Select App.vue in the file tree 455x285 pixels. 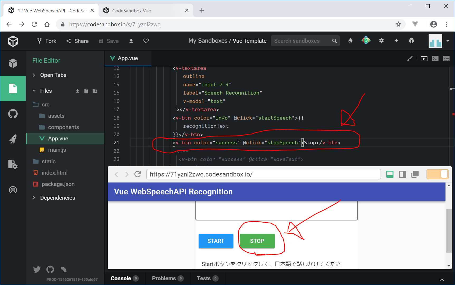[65, 139]
